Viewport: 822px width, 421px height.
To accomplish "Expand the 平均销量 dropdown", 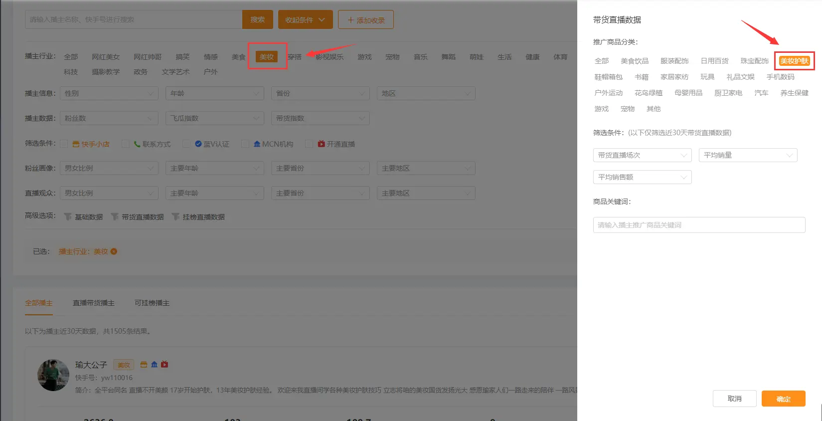I will (748, 155).
